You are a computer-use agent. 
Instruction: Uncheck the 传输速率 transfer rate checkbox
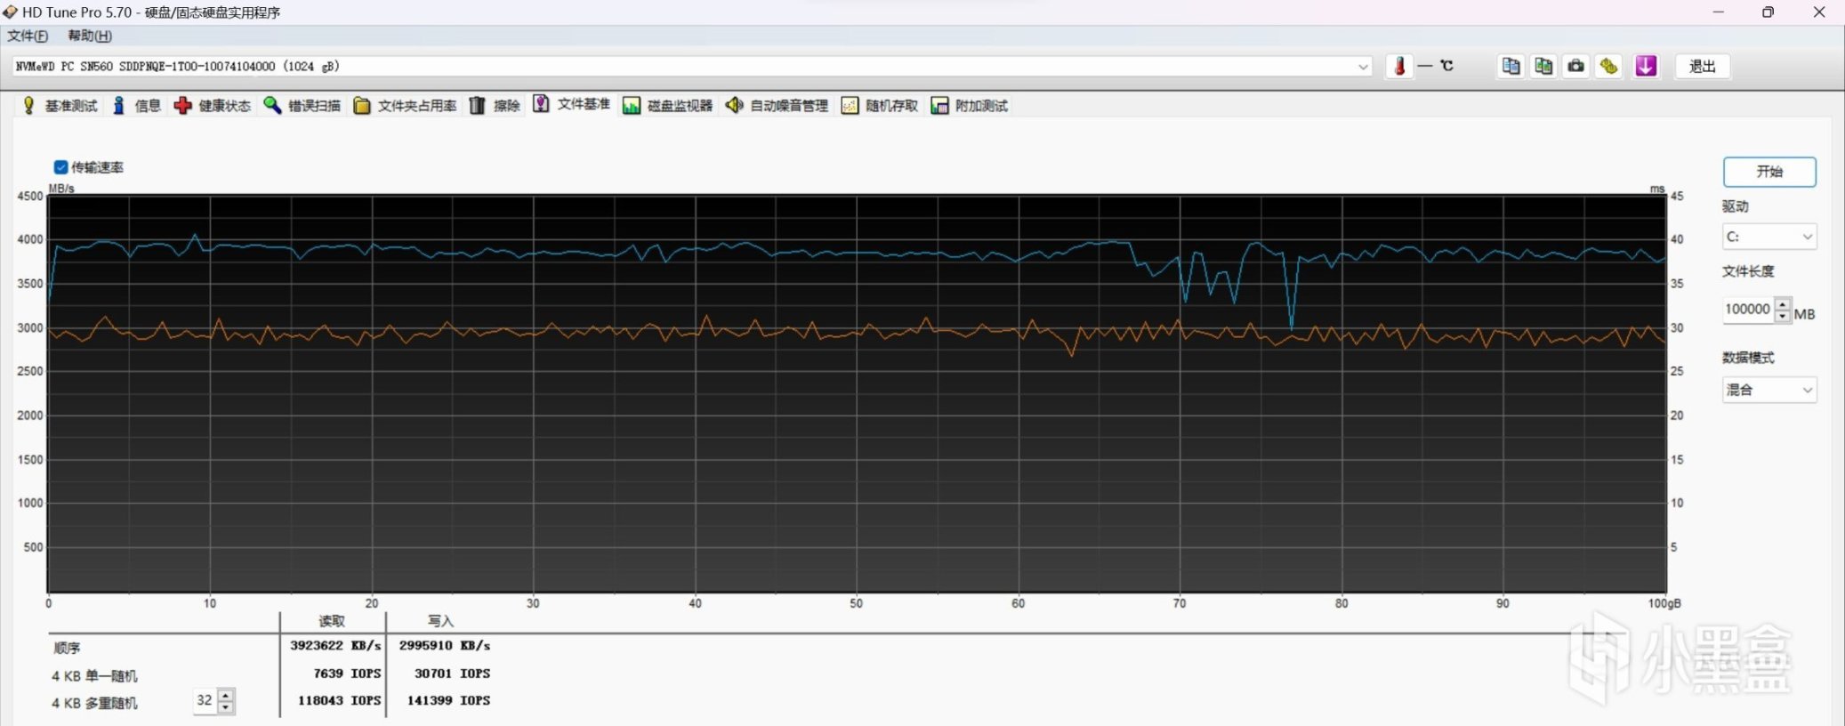61,167
